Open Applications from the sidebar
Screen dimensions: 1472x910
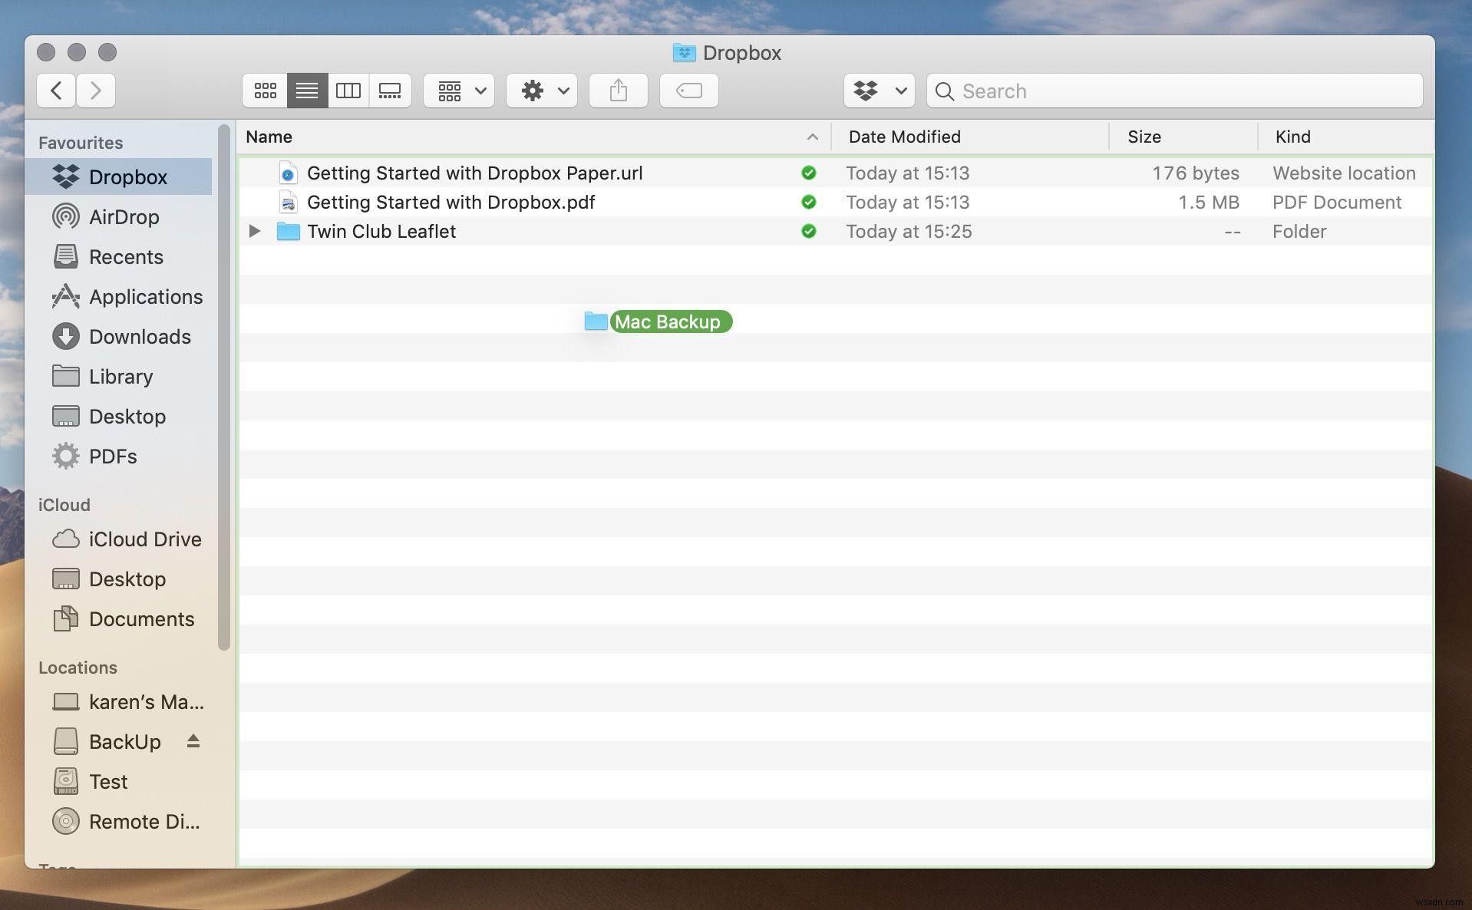coord(145,297)
